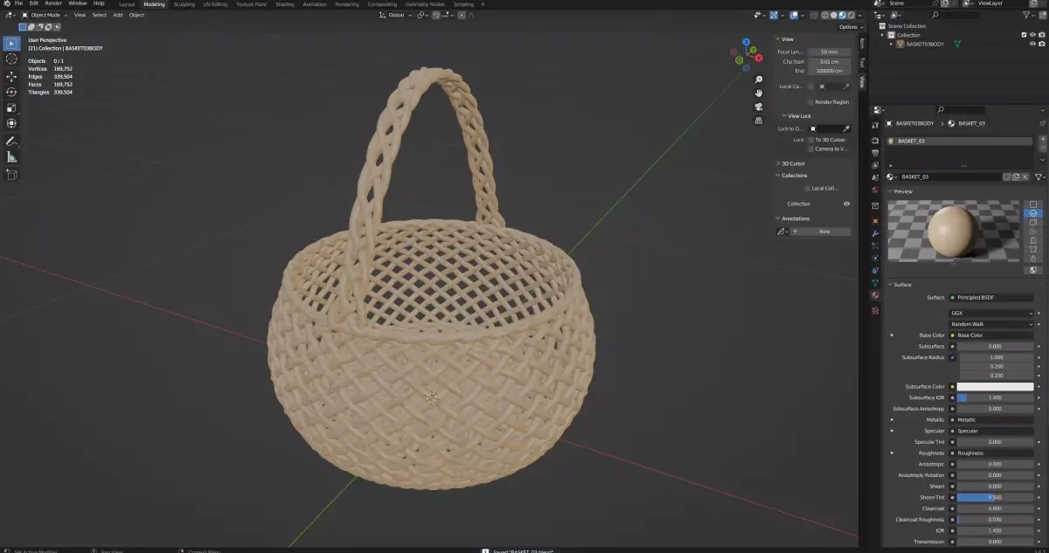Switch to the Geometry Nodes workspace tab
Screen dimensions: 1049x553
424,3
